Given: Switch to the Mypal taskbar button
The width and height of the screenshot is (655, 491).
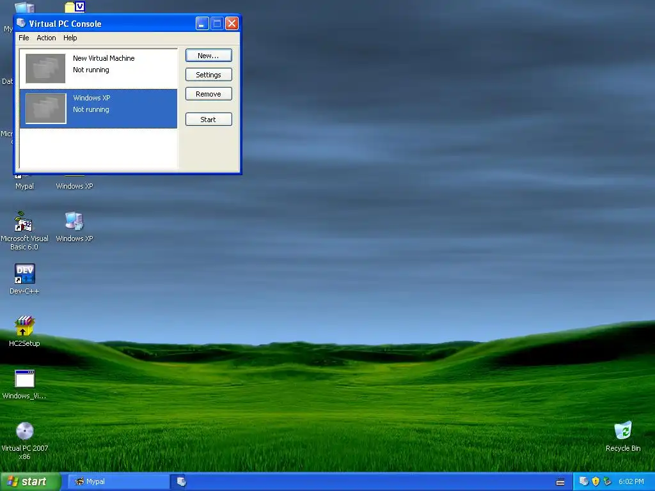Looking at the screenshot, I should tap(118, 481).
